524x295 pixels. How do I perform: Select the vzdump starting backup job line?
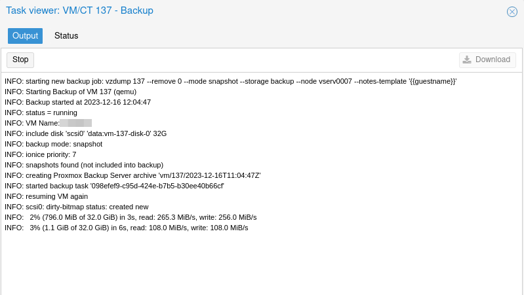tap(230, 81)
